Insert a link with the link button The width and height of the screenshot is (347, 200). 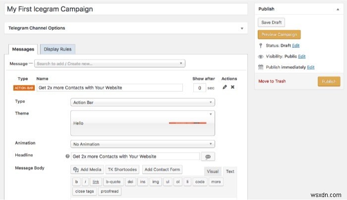[x=96, y=181]
